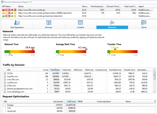Click the red Content KPI icon for the fifa.com/worldcup/ row
Image resolution: width=157 pixels, height=114 pixels.
(9, 10)
